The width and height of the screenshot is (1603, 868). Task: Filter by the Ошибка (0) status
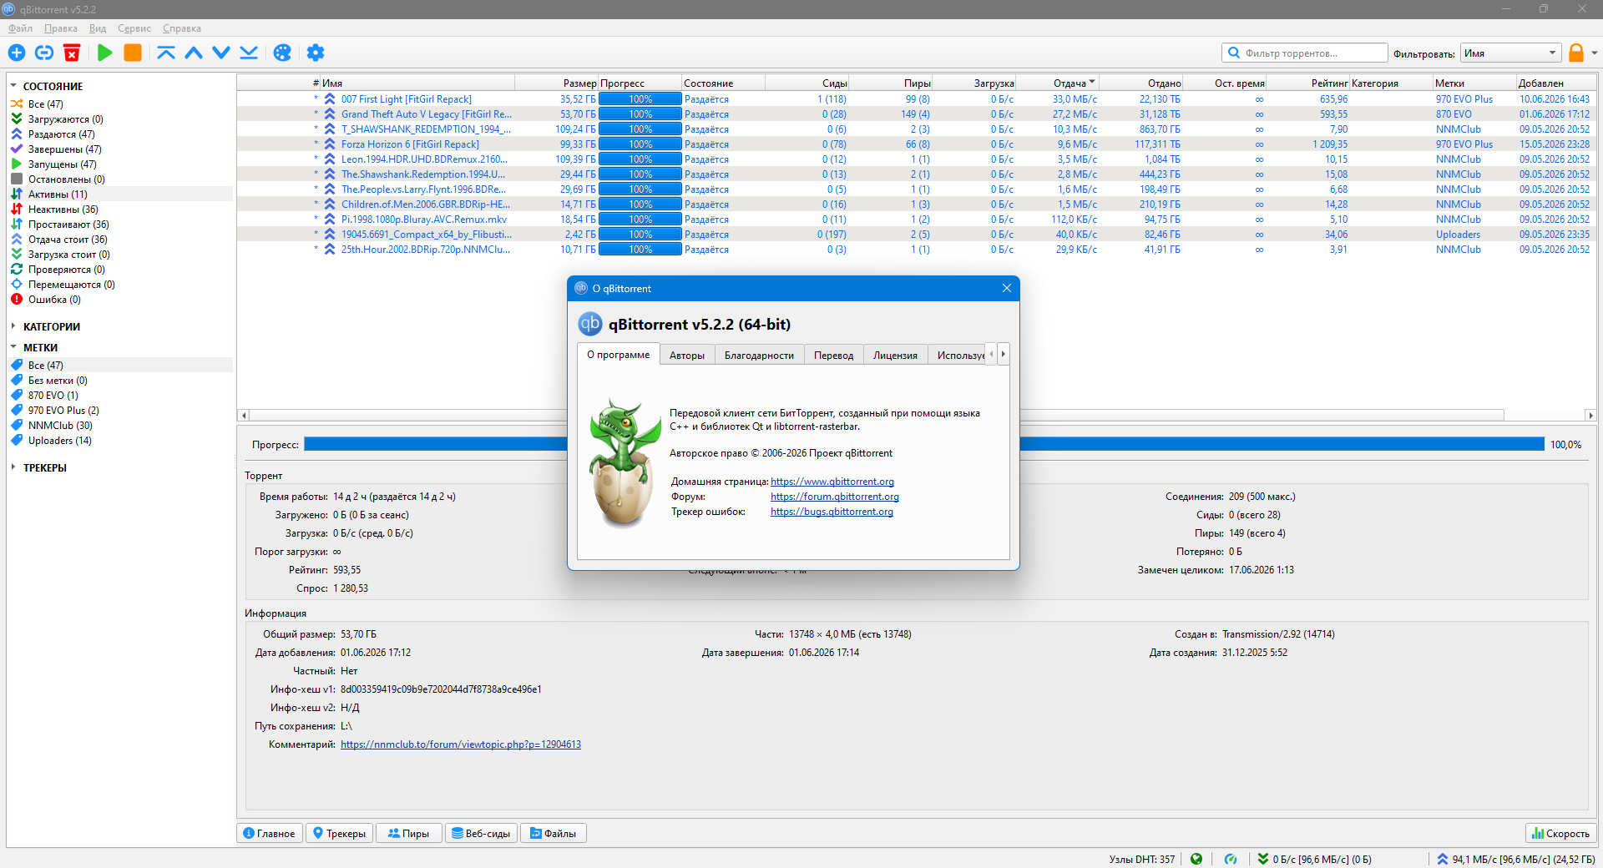pos(54,300)
